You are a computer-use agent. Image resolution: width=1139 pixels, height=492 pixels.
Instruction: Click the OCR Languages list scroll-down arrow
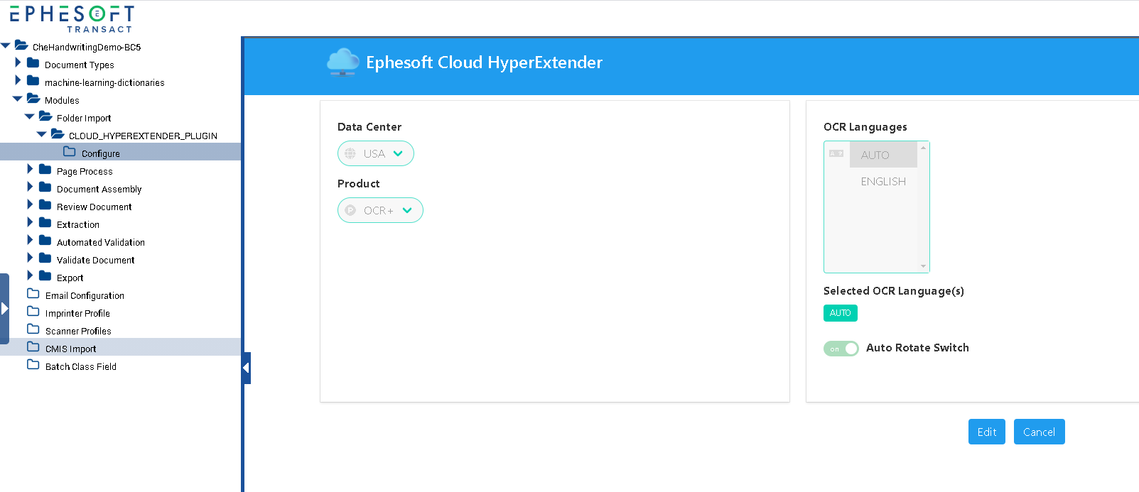(x=924, y=266)
